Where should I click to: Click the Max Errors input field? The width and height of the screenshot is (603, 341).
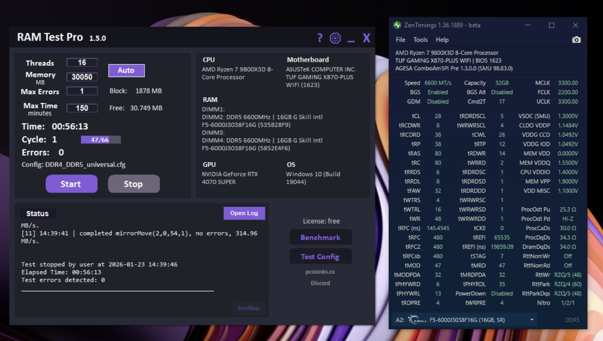pos(82,91)
